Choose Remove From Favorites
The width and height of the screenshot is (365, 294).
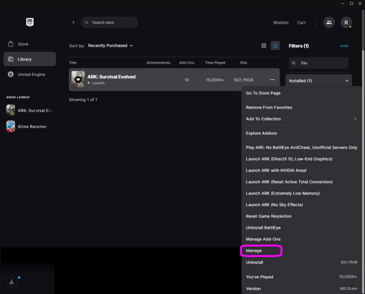pos(301,107)
